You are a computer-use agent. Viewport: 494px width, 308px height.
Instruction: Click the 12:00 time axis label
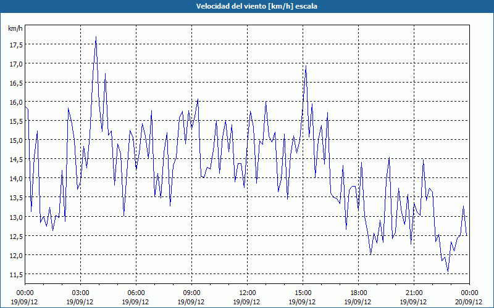[x=248, y=293]
